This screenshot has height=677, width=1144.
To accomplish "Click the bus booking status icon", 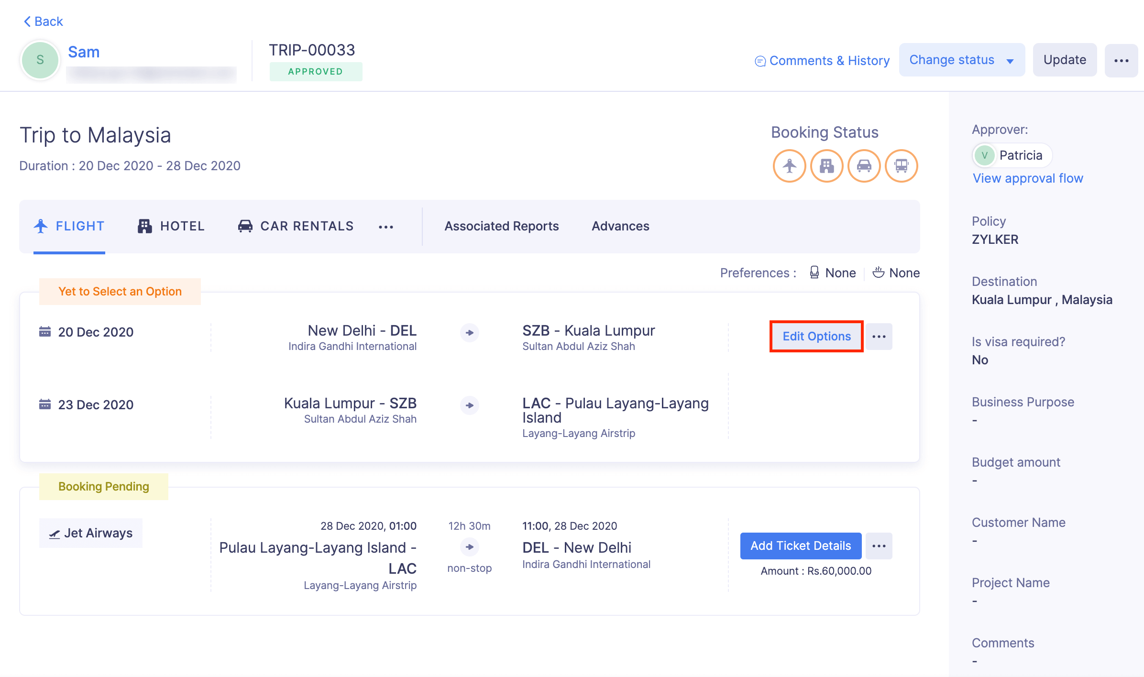I will coord(901,166).
